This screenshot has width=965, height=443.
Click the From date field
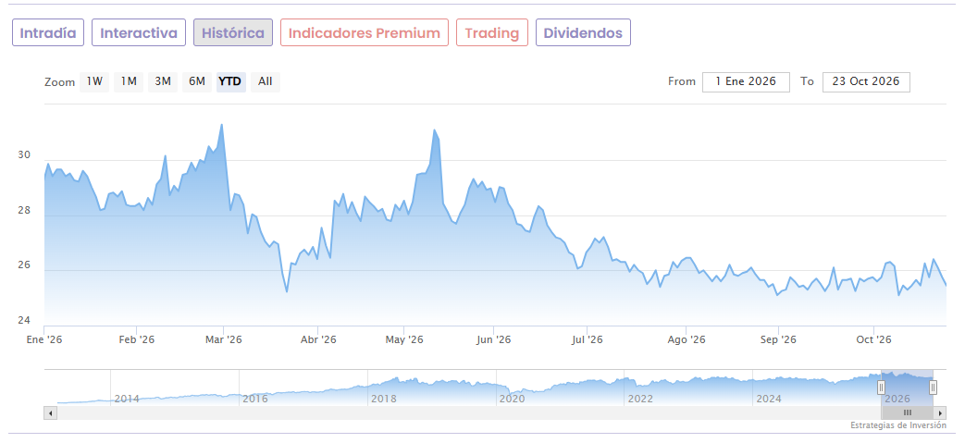pyautogui.click(x=746, y=81)
